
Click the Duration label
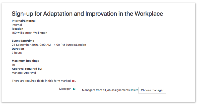pyautogui.click(x=18, y=49)
